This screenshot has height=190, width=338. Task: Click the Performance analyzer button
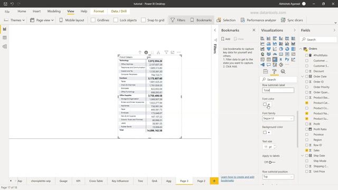click(x=258, y=20)
